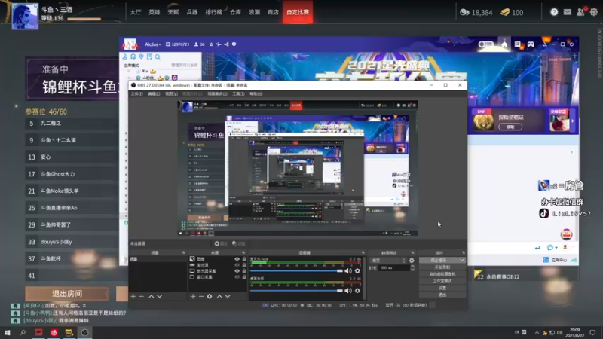Click the OBS icon in the taskbar
This screenshot has width=603, height=339.
(x=84, y=332)
